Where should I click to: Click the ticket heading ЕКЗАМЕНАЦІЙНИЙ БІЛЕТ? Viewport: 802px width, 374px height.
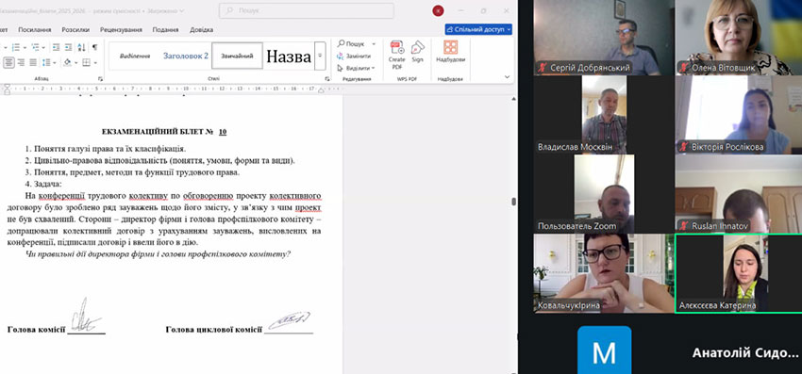click(x=157, y=132)
